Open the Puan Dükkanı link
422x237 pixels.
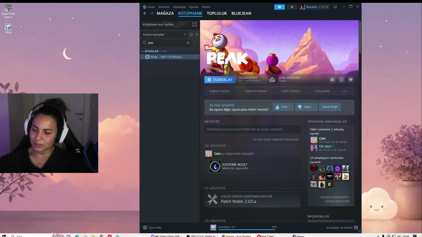291,91
